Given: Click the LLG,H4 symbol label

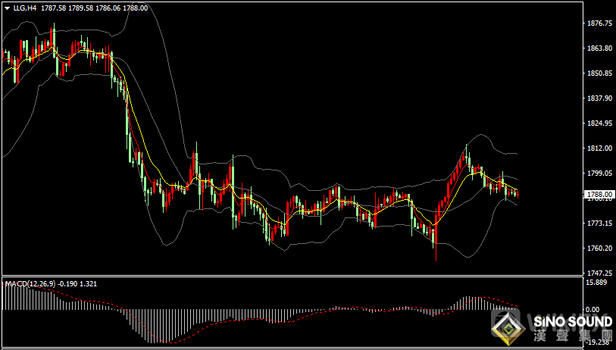Looking at the screenshot, I should tap(24, 8).
